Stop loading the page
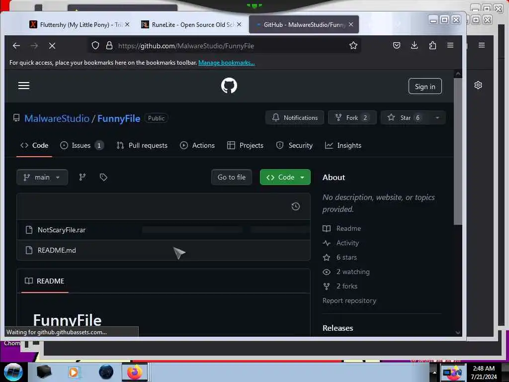Screen dimensions: 509x382 coord(52,46)
